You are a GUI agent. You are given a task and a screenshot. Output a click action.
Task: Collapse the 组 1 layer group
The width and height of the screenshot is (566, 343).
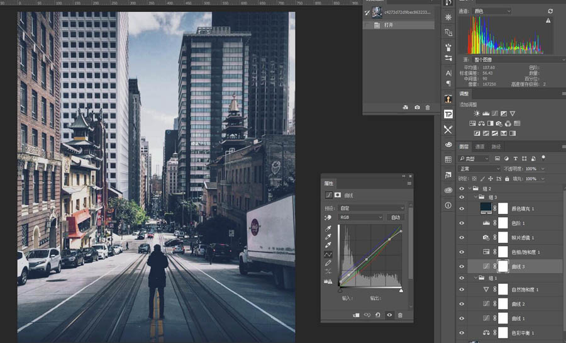click(477, 278)
